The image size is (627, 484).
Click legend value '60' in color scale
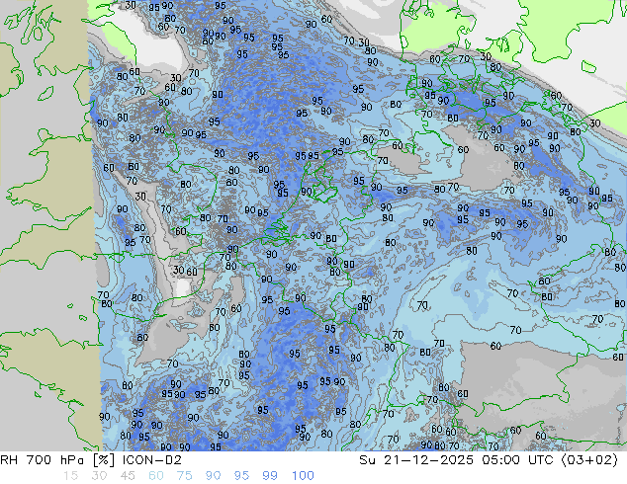156,476
